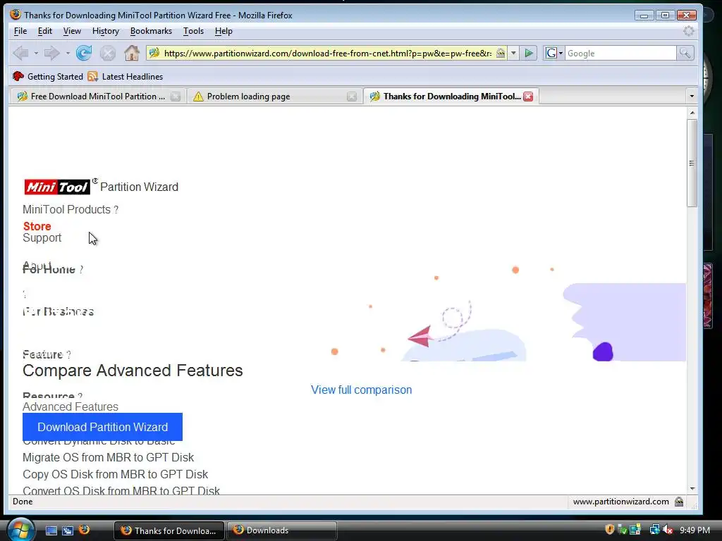Click Copy OS Disk from MBR to GPT Disk
The width and height of the screenshot is (722, 541).
pos(115,474)
